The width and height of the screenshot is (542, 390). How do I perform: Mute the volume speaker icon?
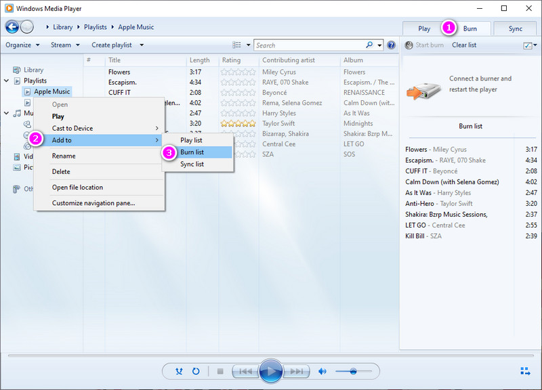click(x=322, y=371)
